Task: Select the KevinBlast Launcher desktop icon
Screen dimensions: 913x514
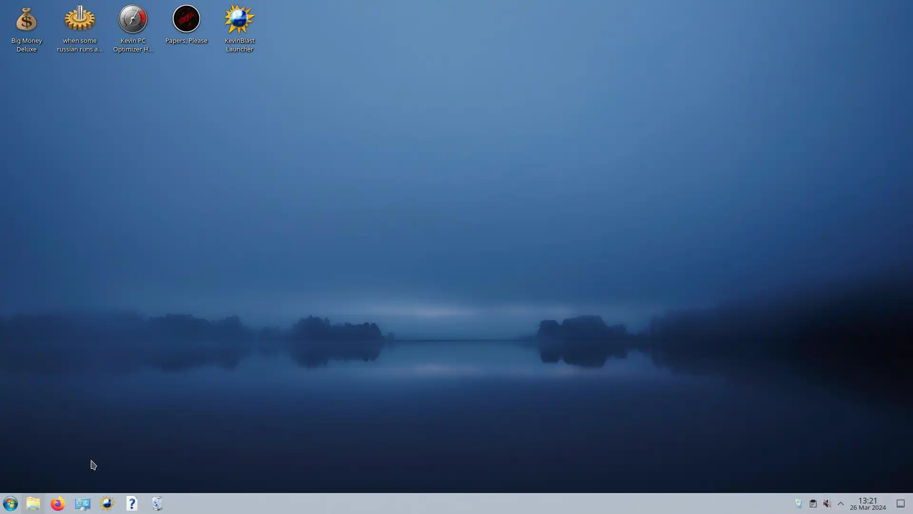Action: coord(239,20)
